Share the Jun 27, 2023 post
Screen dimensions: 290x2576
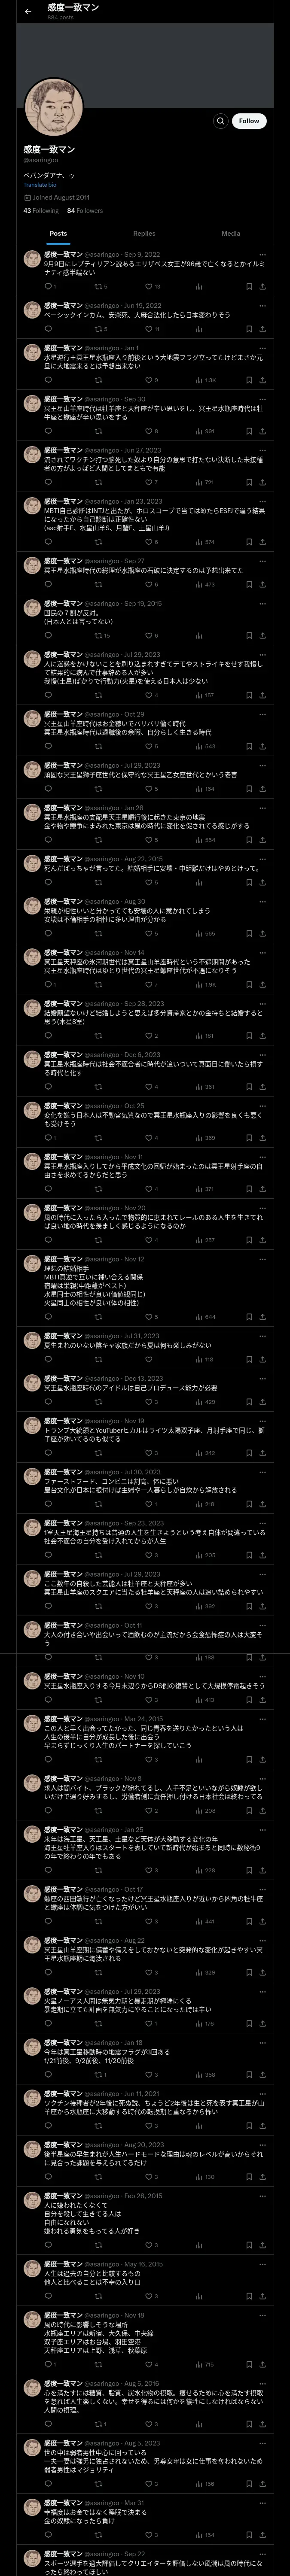pyautogui.click(x=262, y=482)
